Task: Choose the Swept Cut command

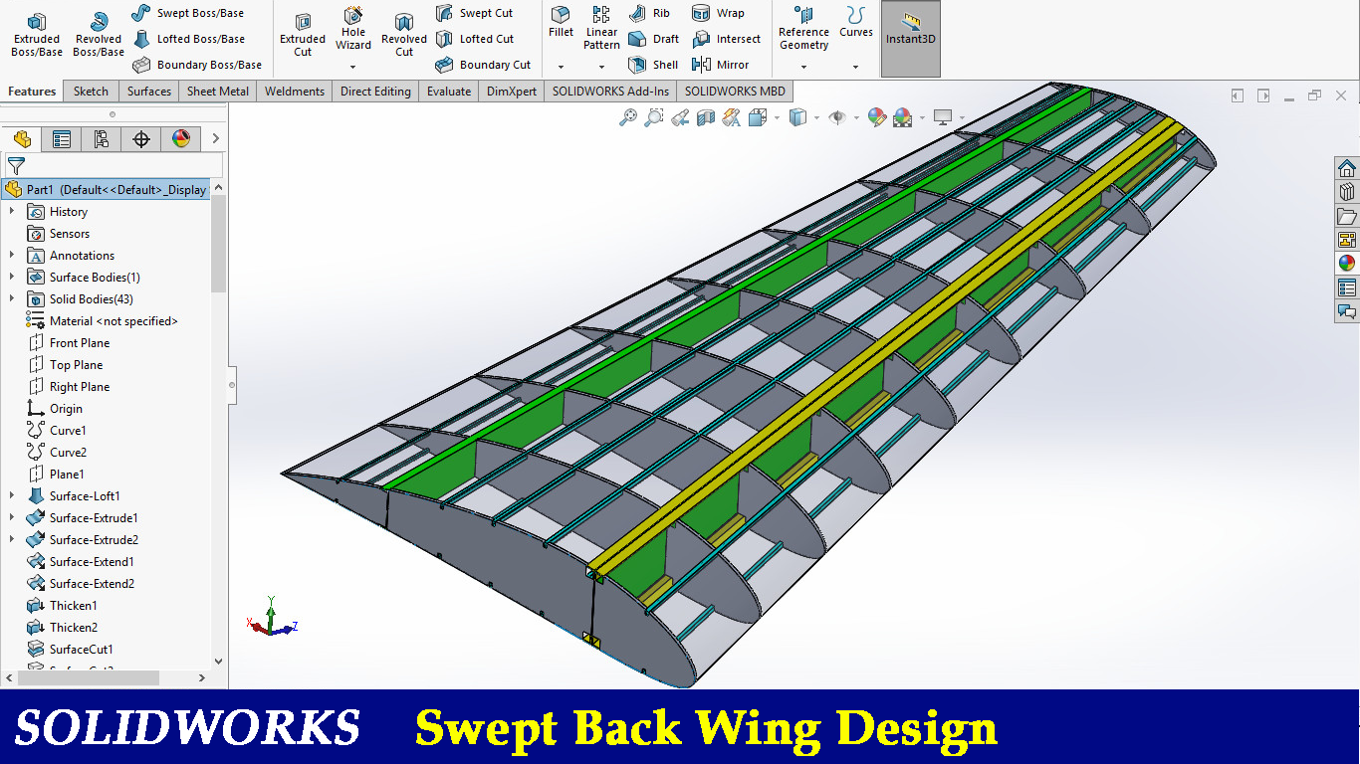Action: (x=474, y=13)
